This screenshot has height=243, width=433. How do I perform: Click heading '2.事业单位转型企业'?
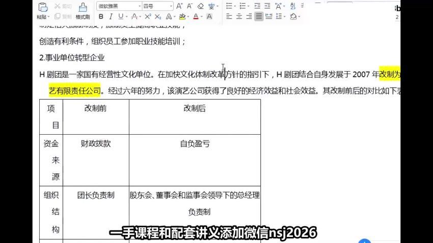(72, 58)
